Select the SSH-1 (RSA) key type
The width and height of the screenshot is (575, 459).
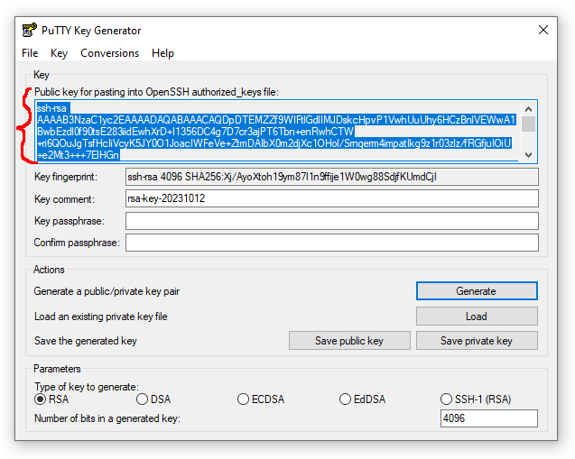[447, 399]
